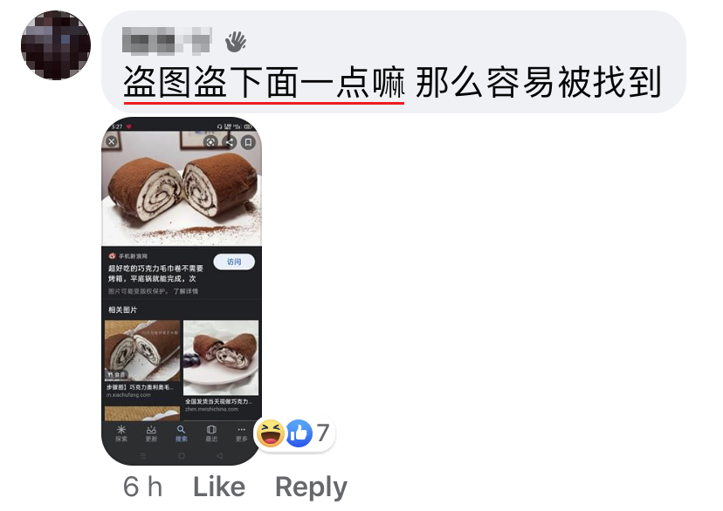Screen dimensions: 723x511
Task: Click the blurred commenter name
Action: click(x=167, y=40)
